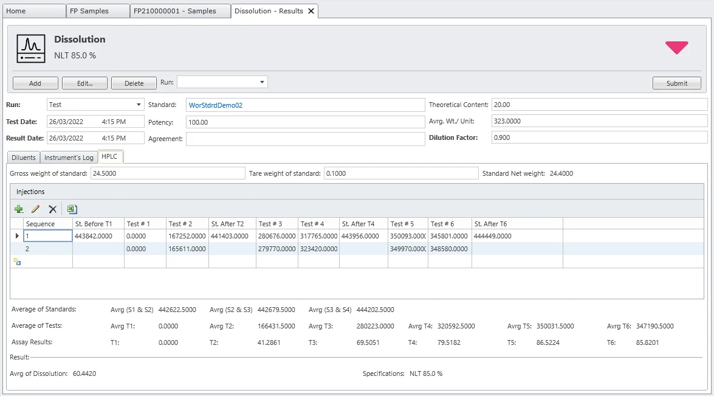
Task: Switch to the Diluents tab
Action: point(24,158)
